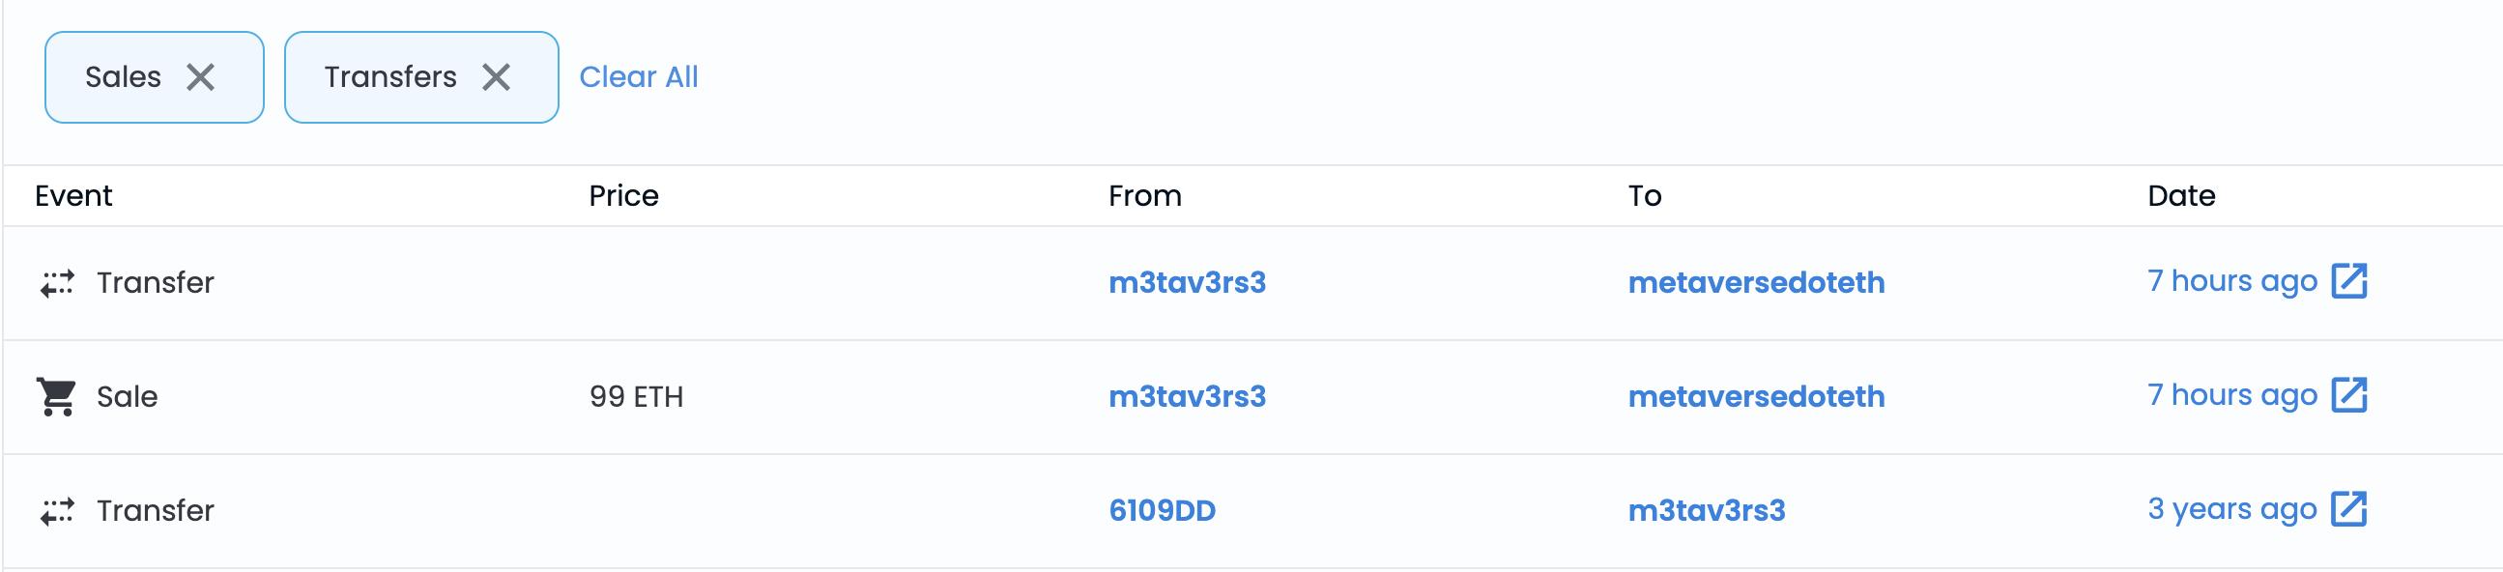
Task: Click the transfer arrows icon on the first Transfer row
Action: click(58, 282)
